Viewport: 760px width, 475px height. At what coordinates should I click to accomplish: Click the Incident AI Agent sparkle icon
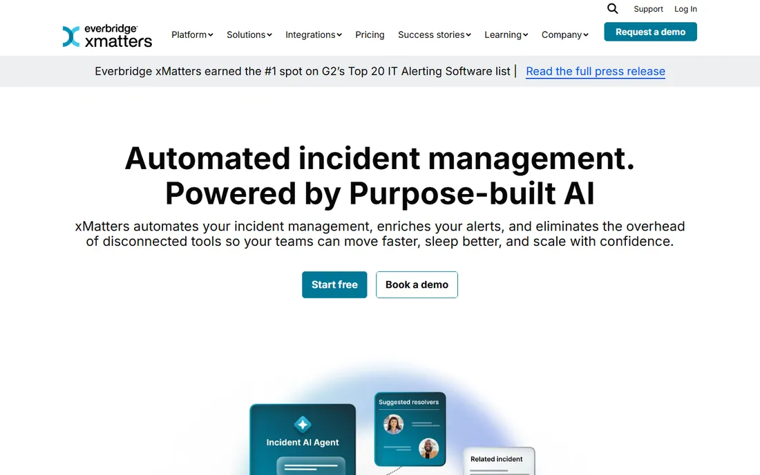pos(303,425)
